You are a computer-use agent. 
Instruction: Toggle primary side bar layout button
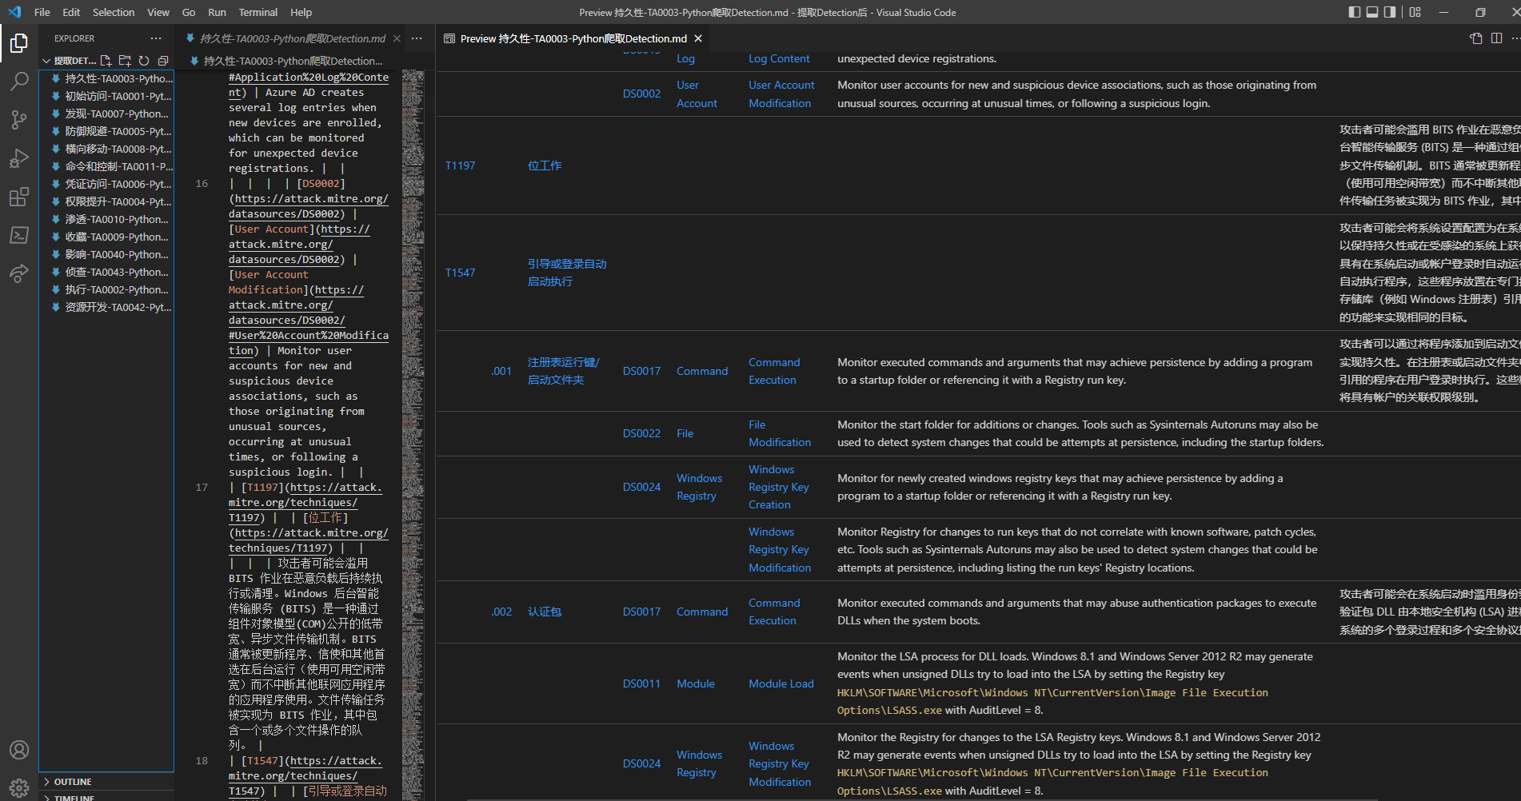point(1355,12)
